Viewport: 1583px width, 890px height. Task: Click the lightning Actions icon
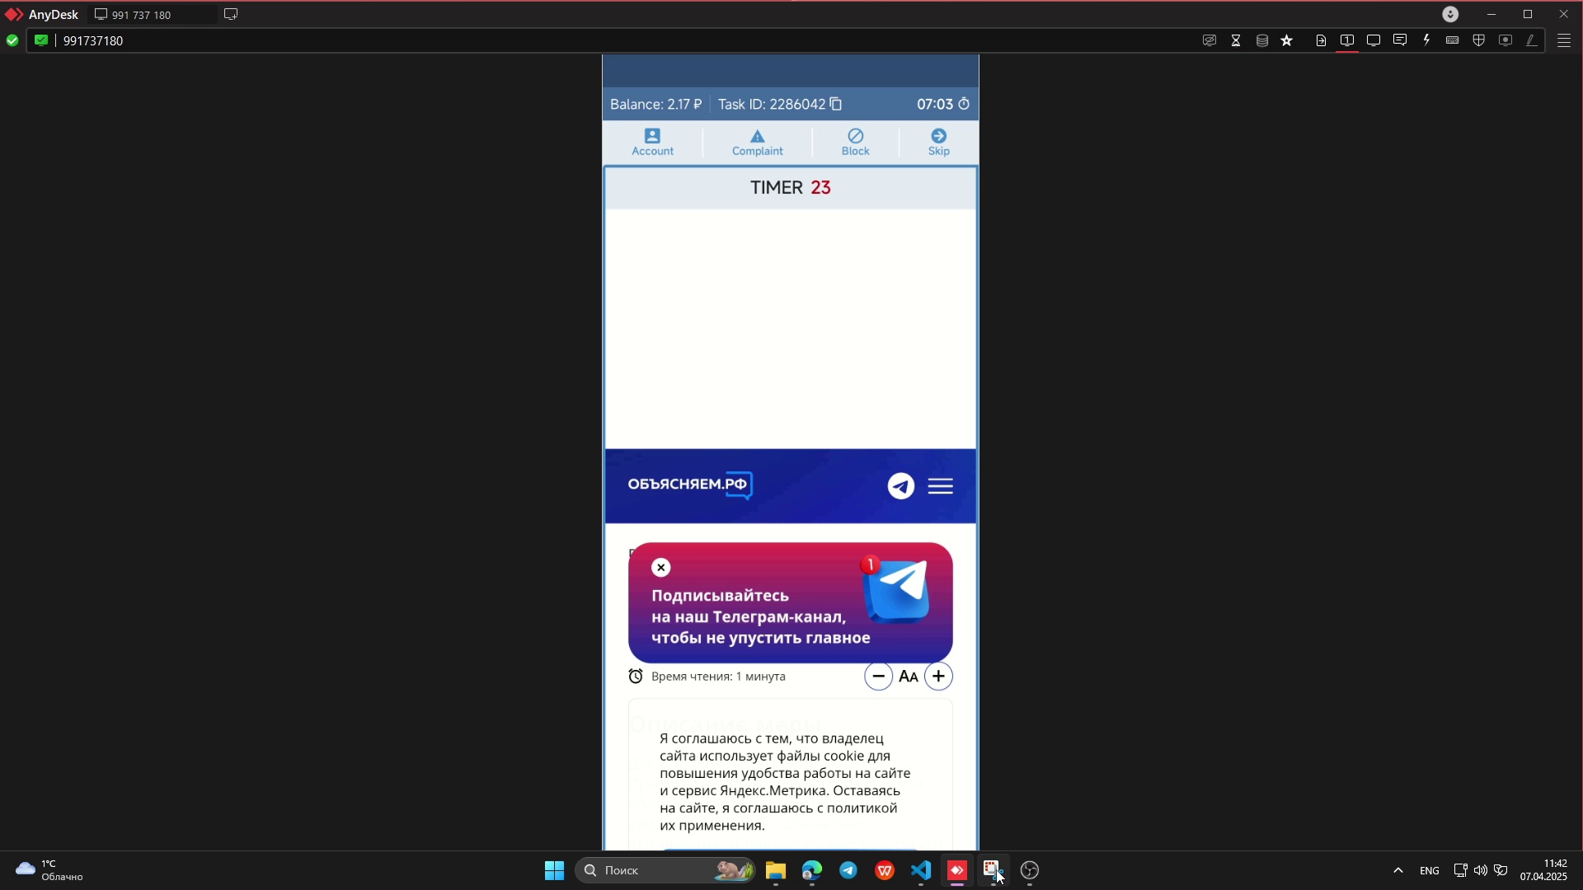tap(1427, 40)
